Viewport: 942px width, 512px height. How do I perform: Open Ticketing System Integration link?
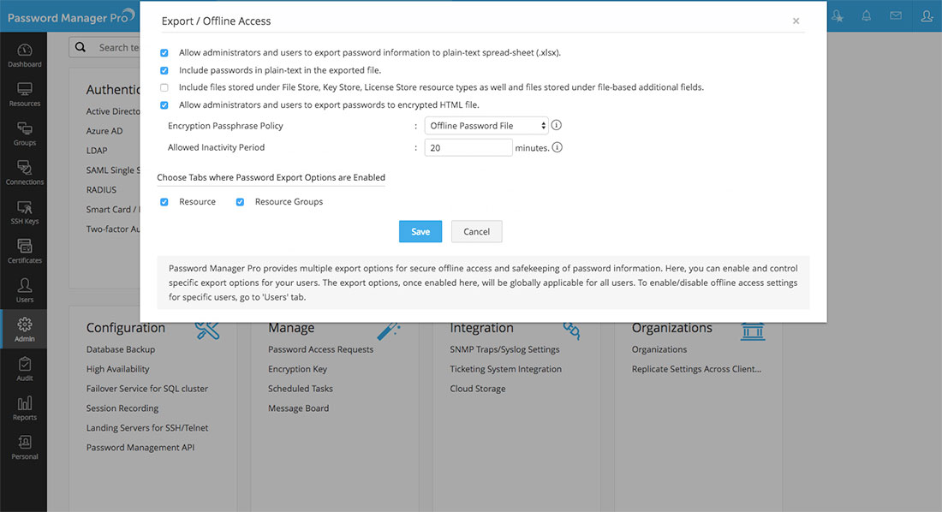tap(506, 369)
